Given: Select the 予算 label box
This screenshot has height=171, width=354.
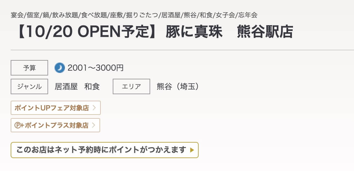Looking at the screenshot, I should point(29,68).
